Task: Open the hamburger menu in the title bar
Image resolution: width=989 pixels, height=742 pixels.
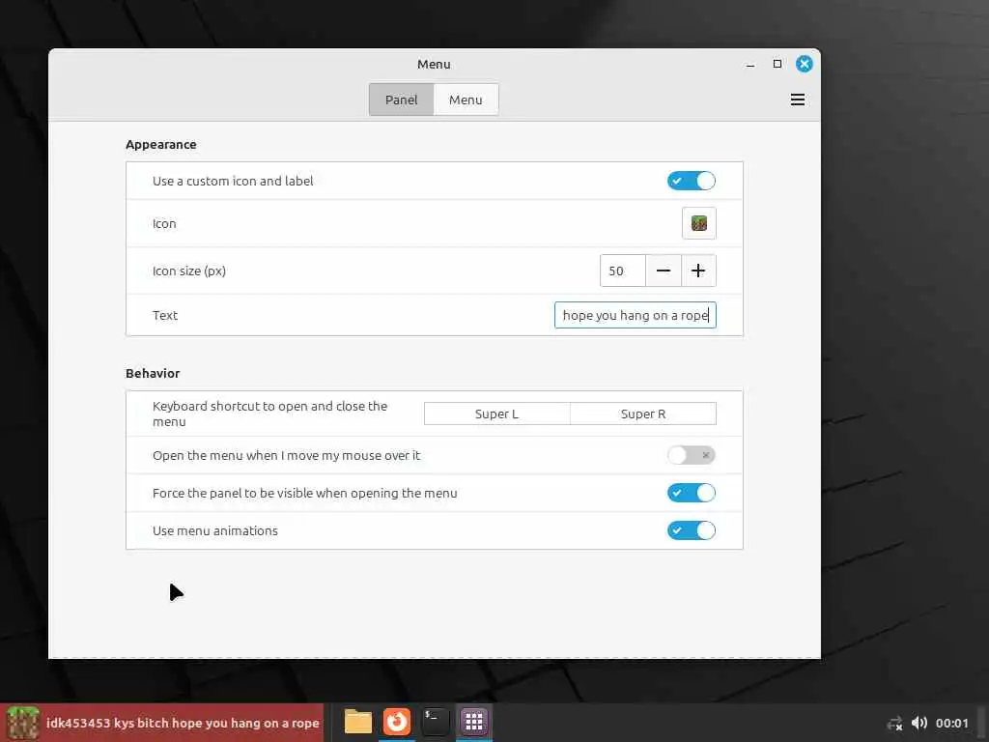Action: pos(797,100)
